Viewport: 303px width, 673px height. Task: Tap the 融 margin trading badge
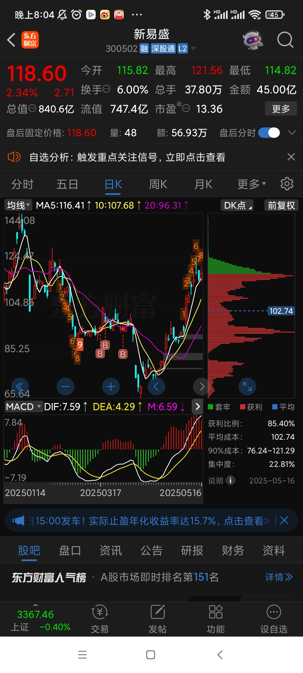click(144, 49)
